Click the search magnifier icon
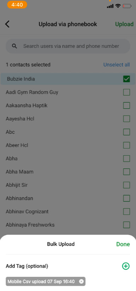 (x=14, y=46)
